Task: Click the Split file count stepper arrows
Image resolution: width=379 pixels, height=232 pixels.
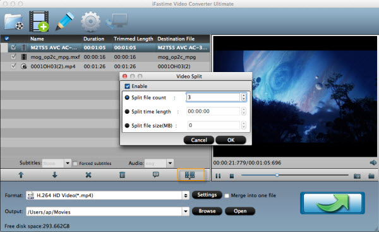Action: click(x=244, y=97)
